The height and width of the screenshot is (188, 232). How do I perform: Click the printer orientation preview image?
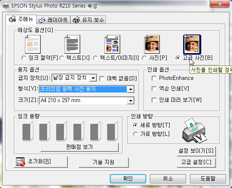pos(194,130)
